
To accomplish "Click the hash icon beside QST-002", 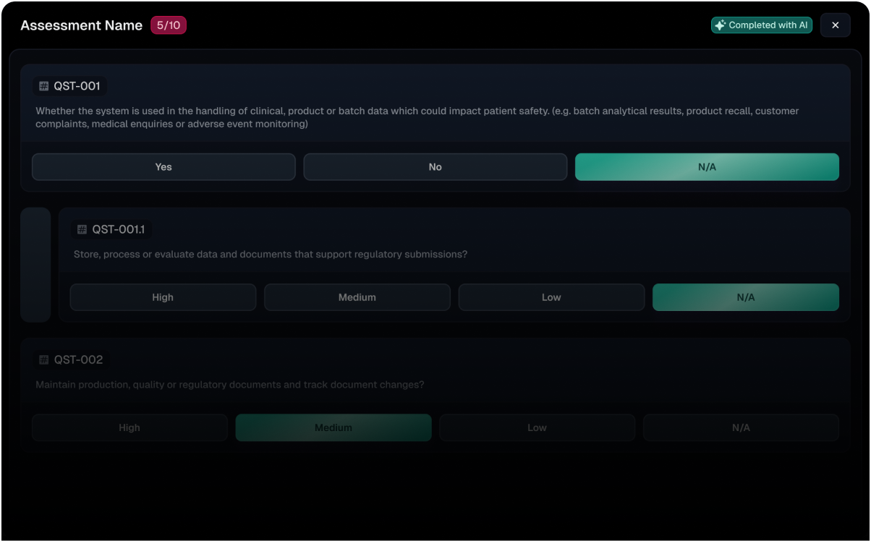I will point(44,359).
